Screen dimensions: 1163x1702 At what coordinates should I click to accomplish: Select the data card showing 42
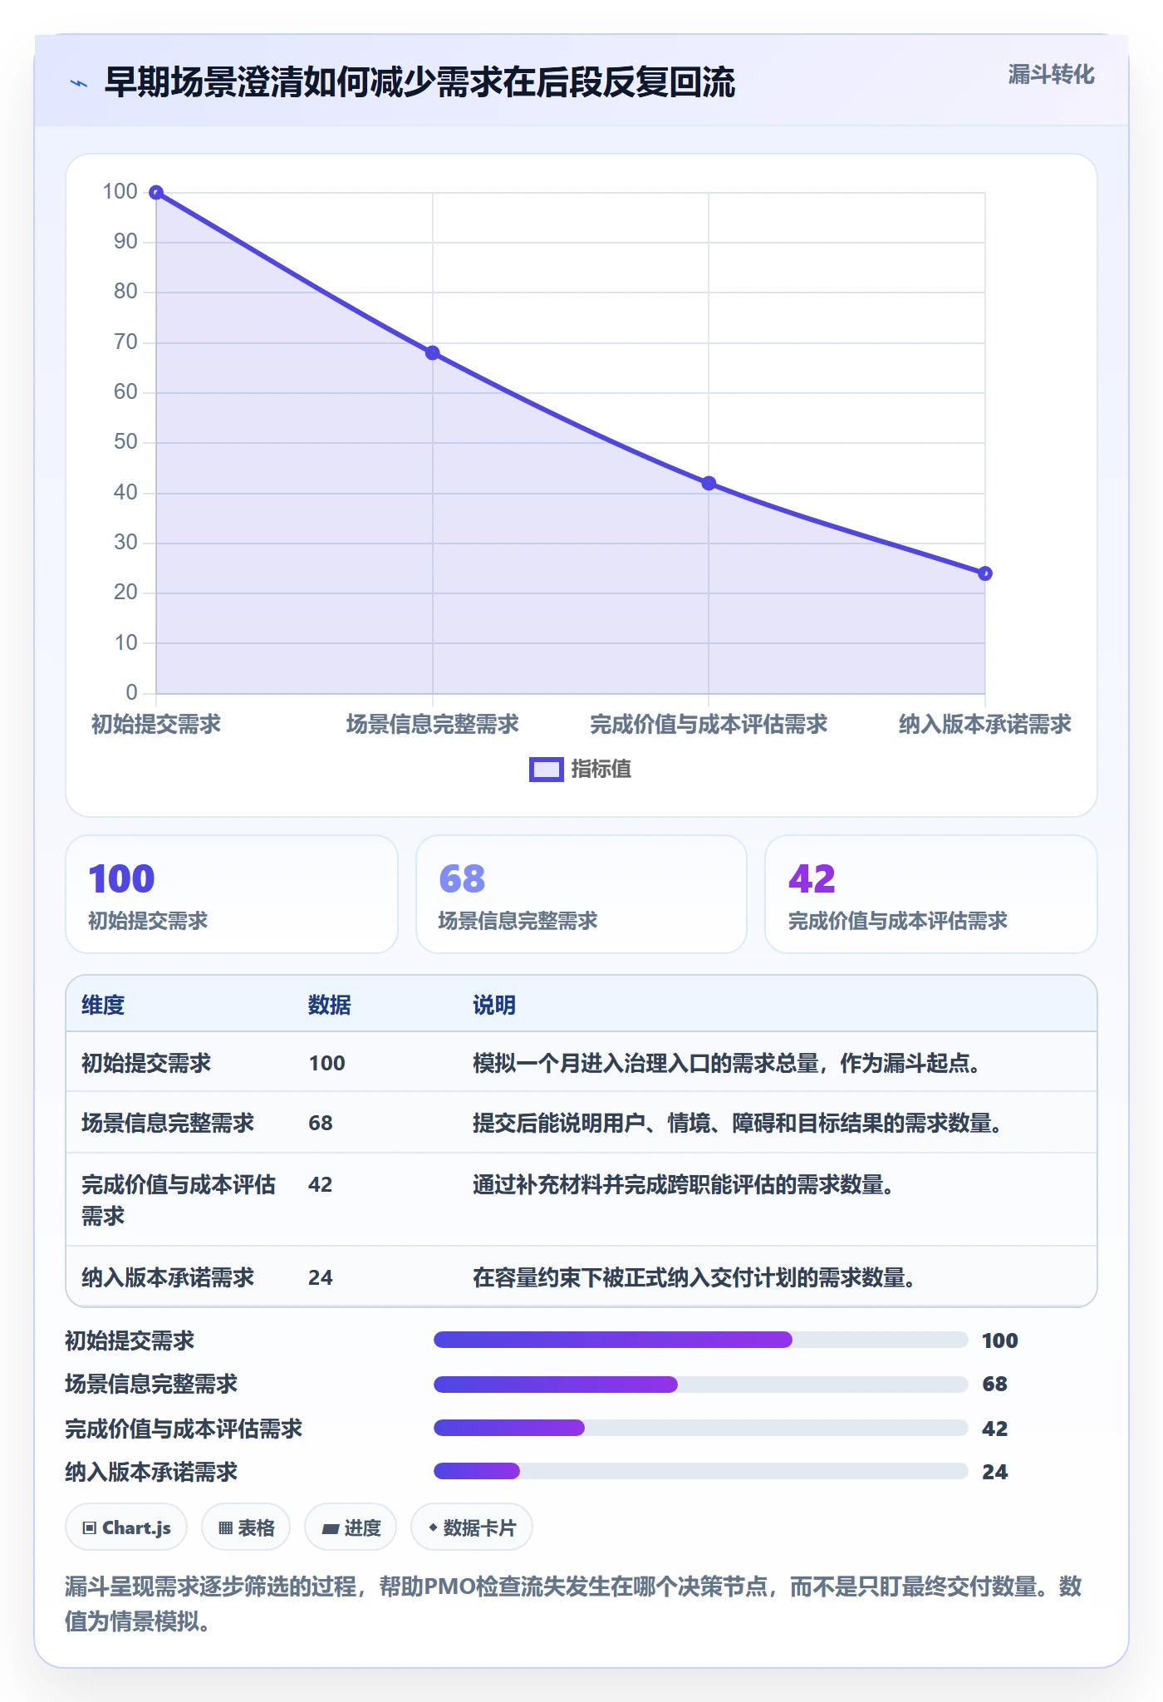(931, 894)
